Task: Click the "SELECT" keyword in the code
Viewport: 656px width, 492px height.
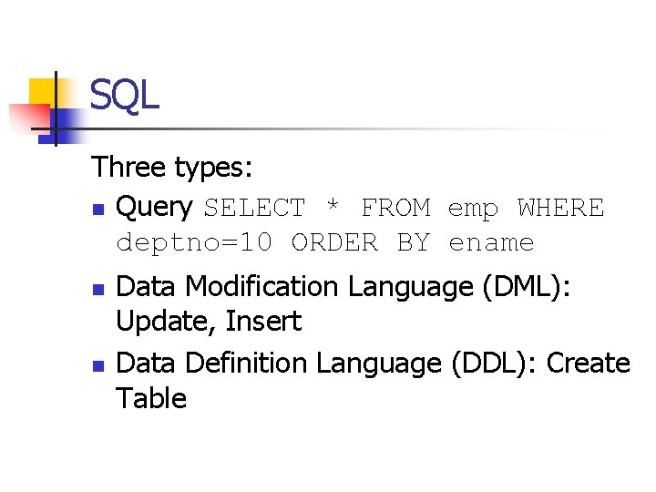Action: (254, 209)
